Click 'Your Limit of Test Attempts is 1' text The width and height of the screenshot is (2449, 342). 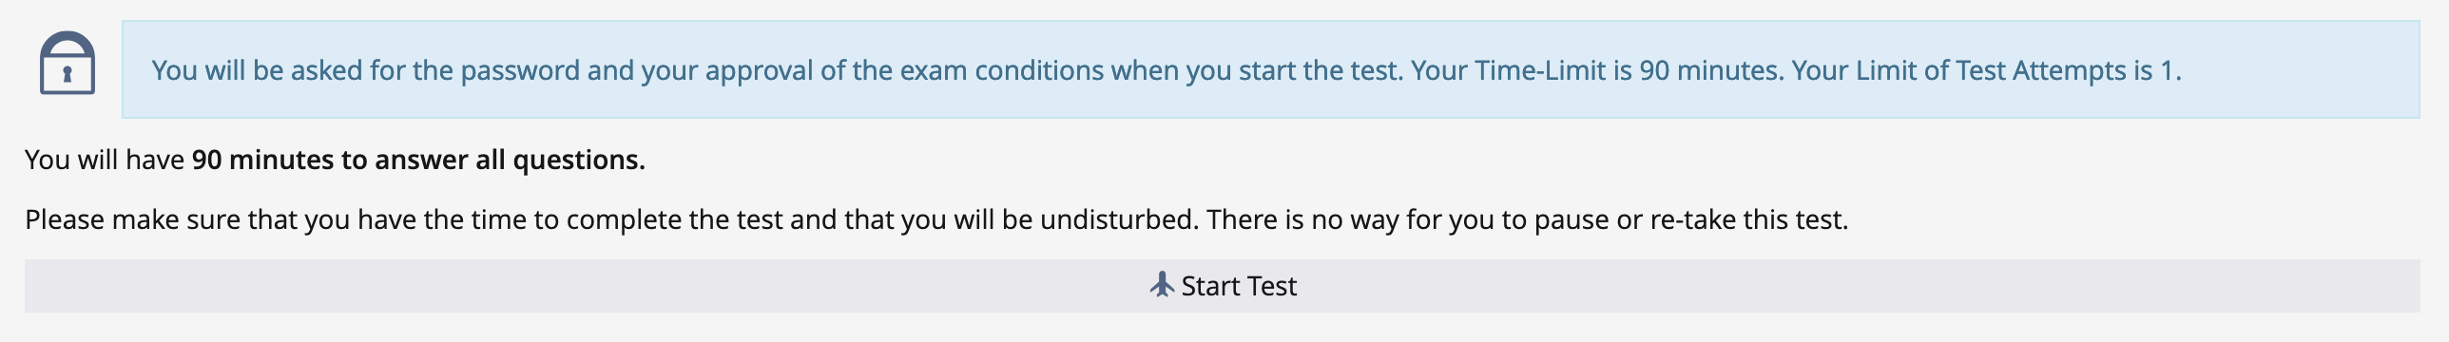pyautogui.click(x=1986, y=70)
